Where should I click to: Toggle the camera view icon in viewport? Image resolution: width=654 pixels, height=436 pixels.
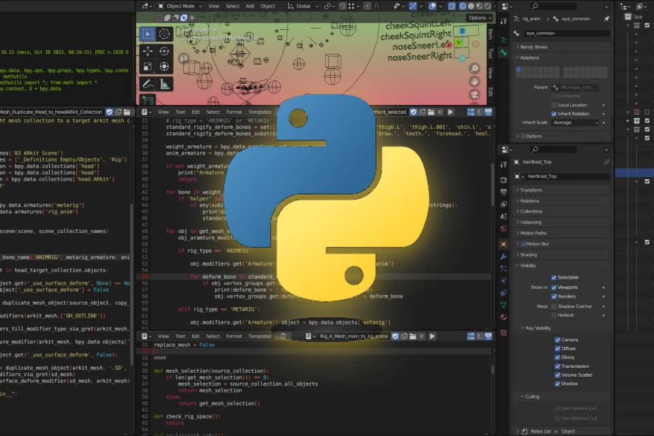pyautogui.click(x=474, y=94)
